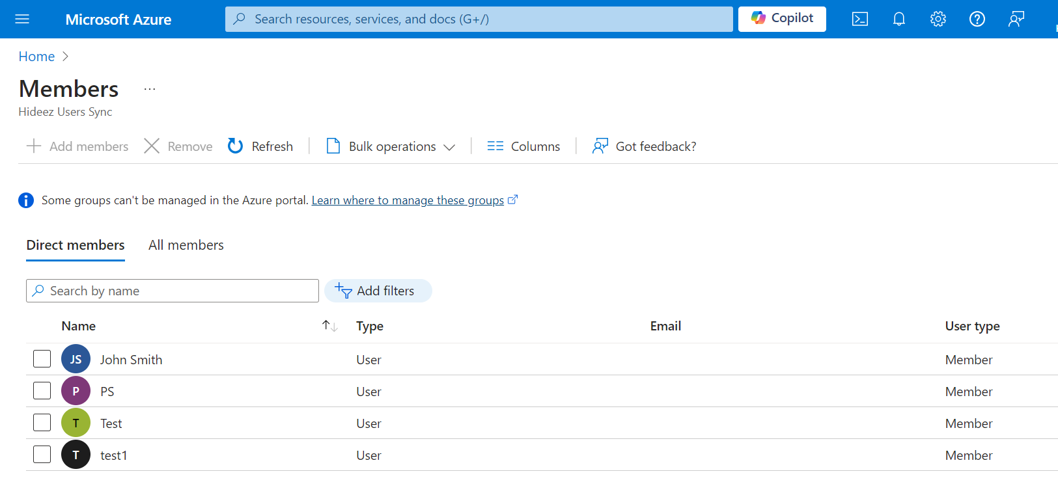Focus the Search by name field
The height and width of the screenshot is (493, 1058).
click(176, 291)
